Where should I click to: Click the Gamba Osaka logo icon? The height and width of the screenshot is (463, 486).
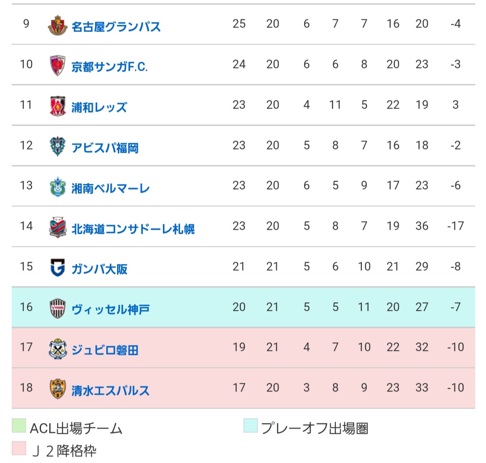click(x=58, y=268)
